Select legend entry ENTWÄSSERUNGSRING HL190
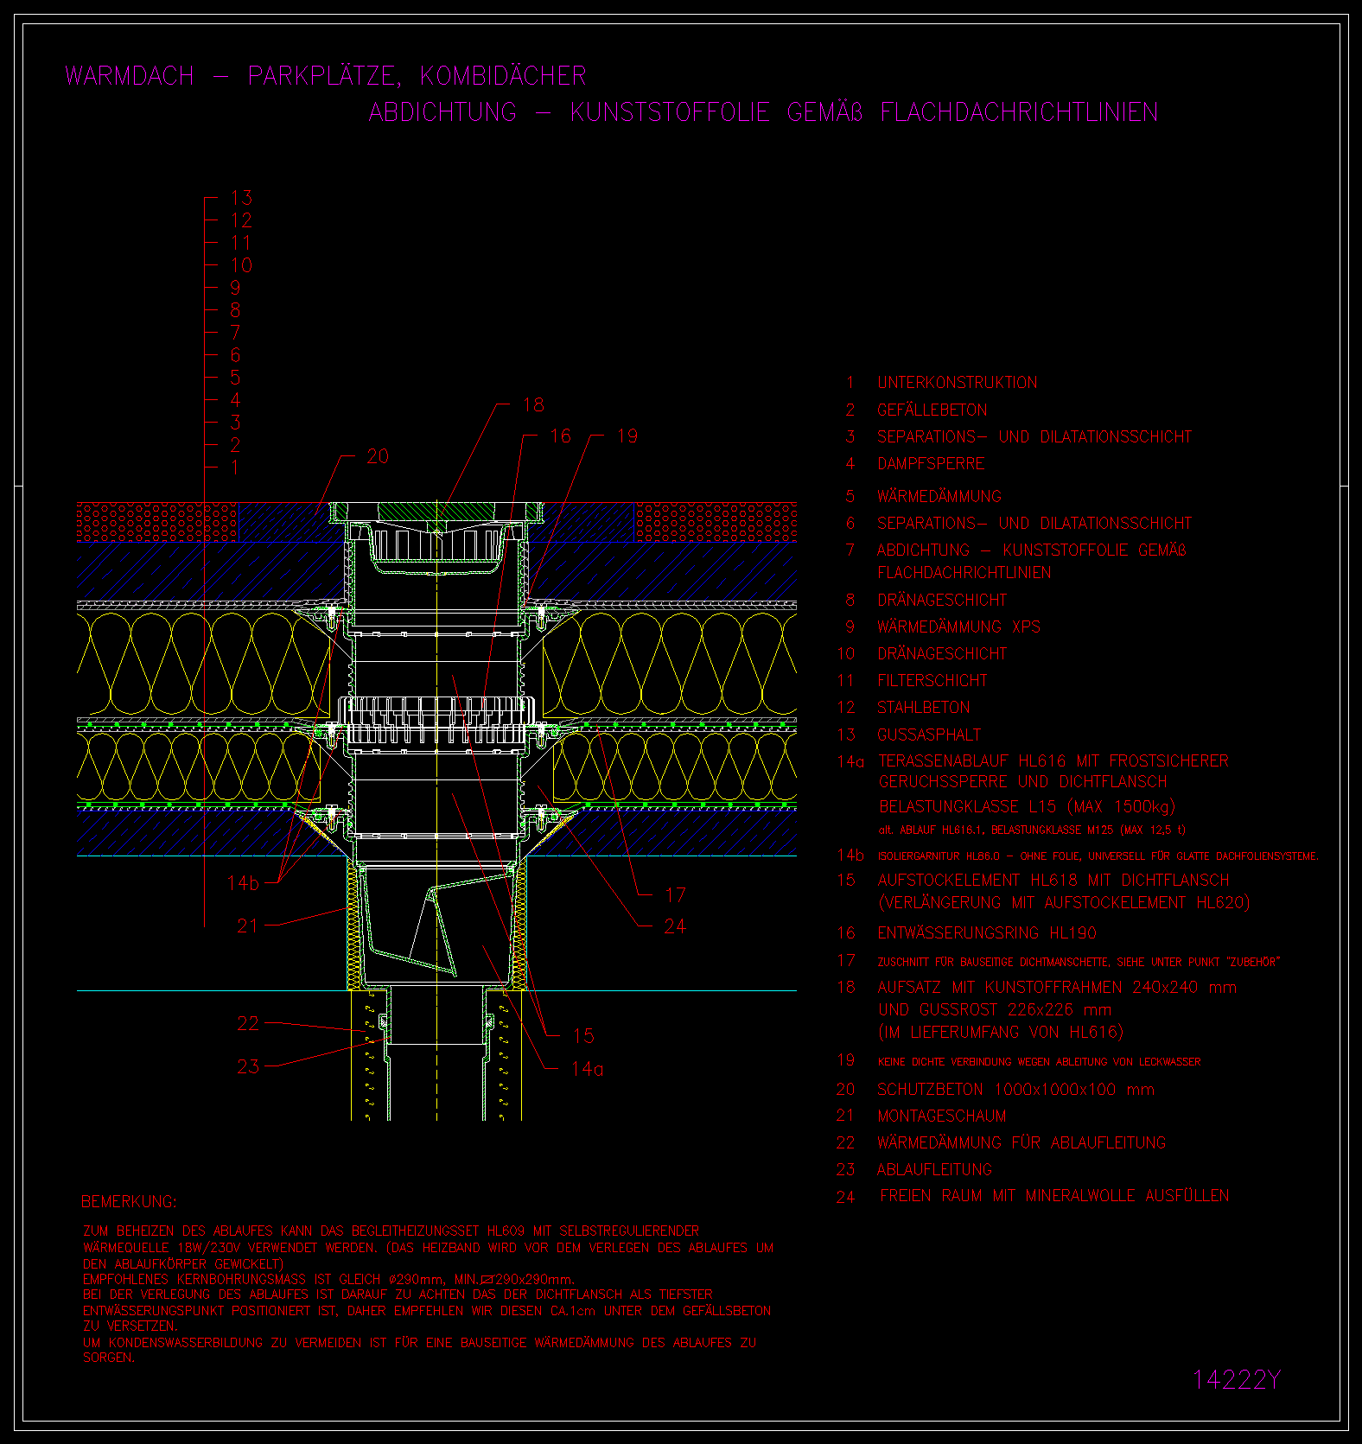 click(x=986, y=933)
